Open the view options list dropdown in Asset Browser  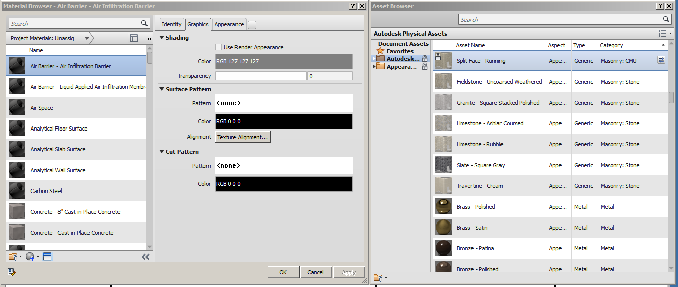pyautogui.click(x=664, y=34)
